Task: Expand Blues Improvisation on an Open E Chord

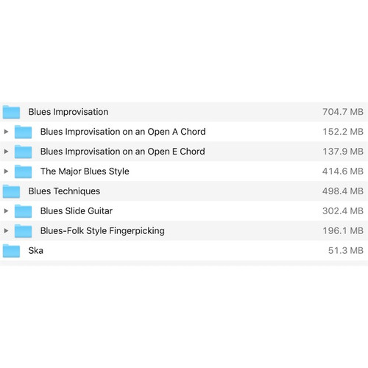Action: point(6,152)
